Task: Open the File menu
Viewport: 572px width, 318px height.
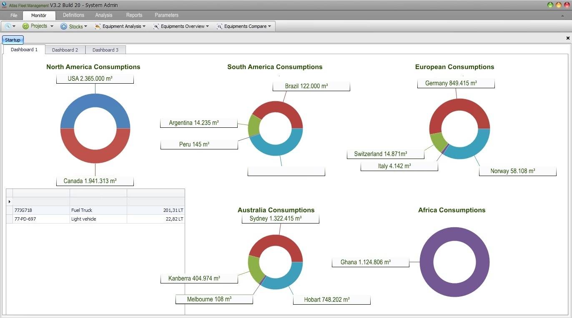Action: (x=14, y=15)
